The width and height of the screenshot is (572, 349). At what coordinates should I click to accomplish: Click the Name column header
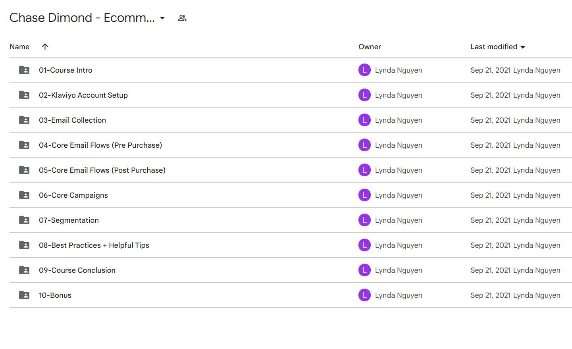(19, 47)
